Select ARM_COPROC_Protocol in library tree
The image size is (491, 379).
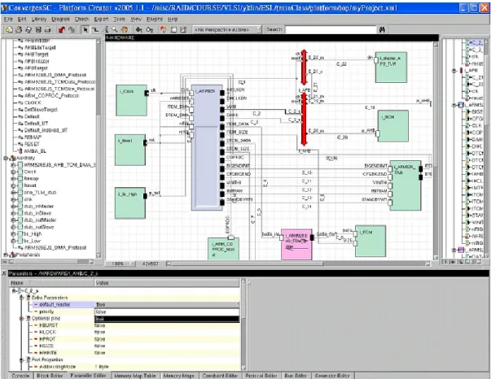tap(51, 96)
